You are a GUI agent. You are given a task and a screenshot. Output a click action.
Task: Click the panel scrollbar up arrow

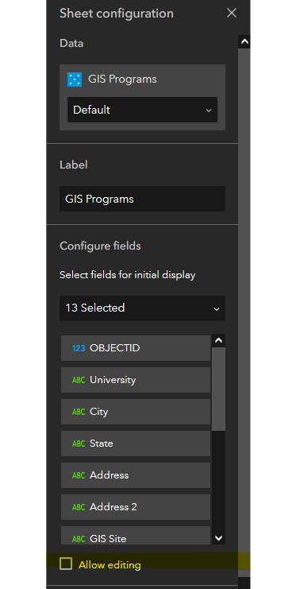pyautogui.click(x=244, y=41)
